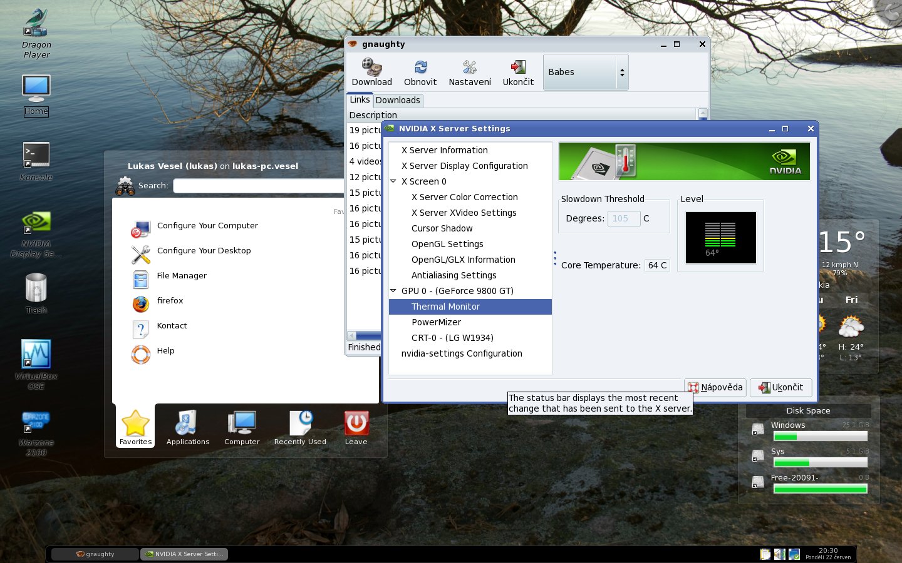The width and height of the screenshot is (902, 563).
Task: Switch to Favorites tab in launcher
Action: [x=135, y=427]
